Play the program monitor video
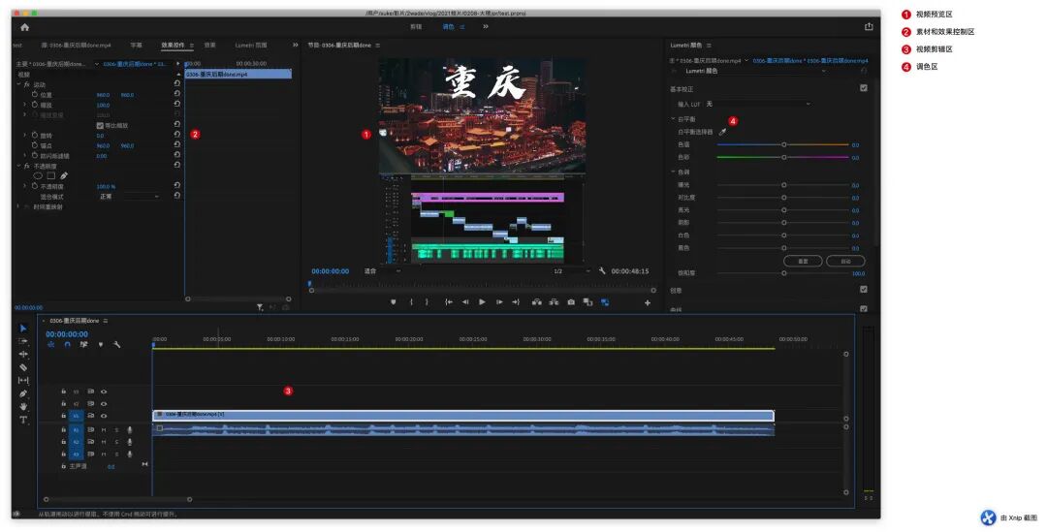Viewport: 1047px width, 532px height. click(x=482, y=302)
